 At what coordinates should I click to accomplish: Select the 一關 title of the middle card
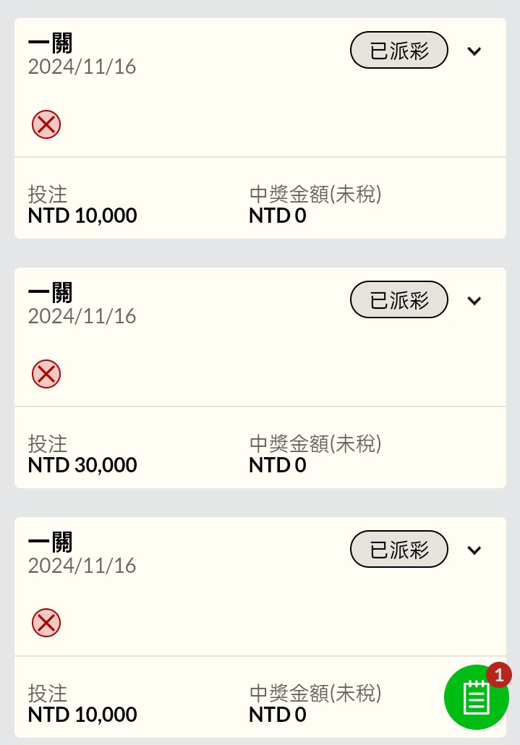pos(51,293)
